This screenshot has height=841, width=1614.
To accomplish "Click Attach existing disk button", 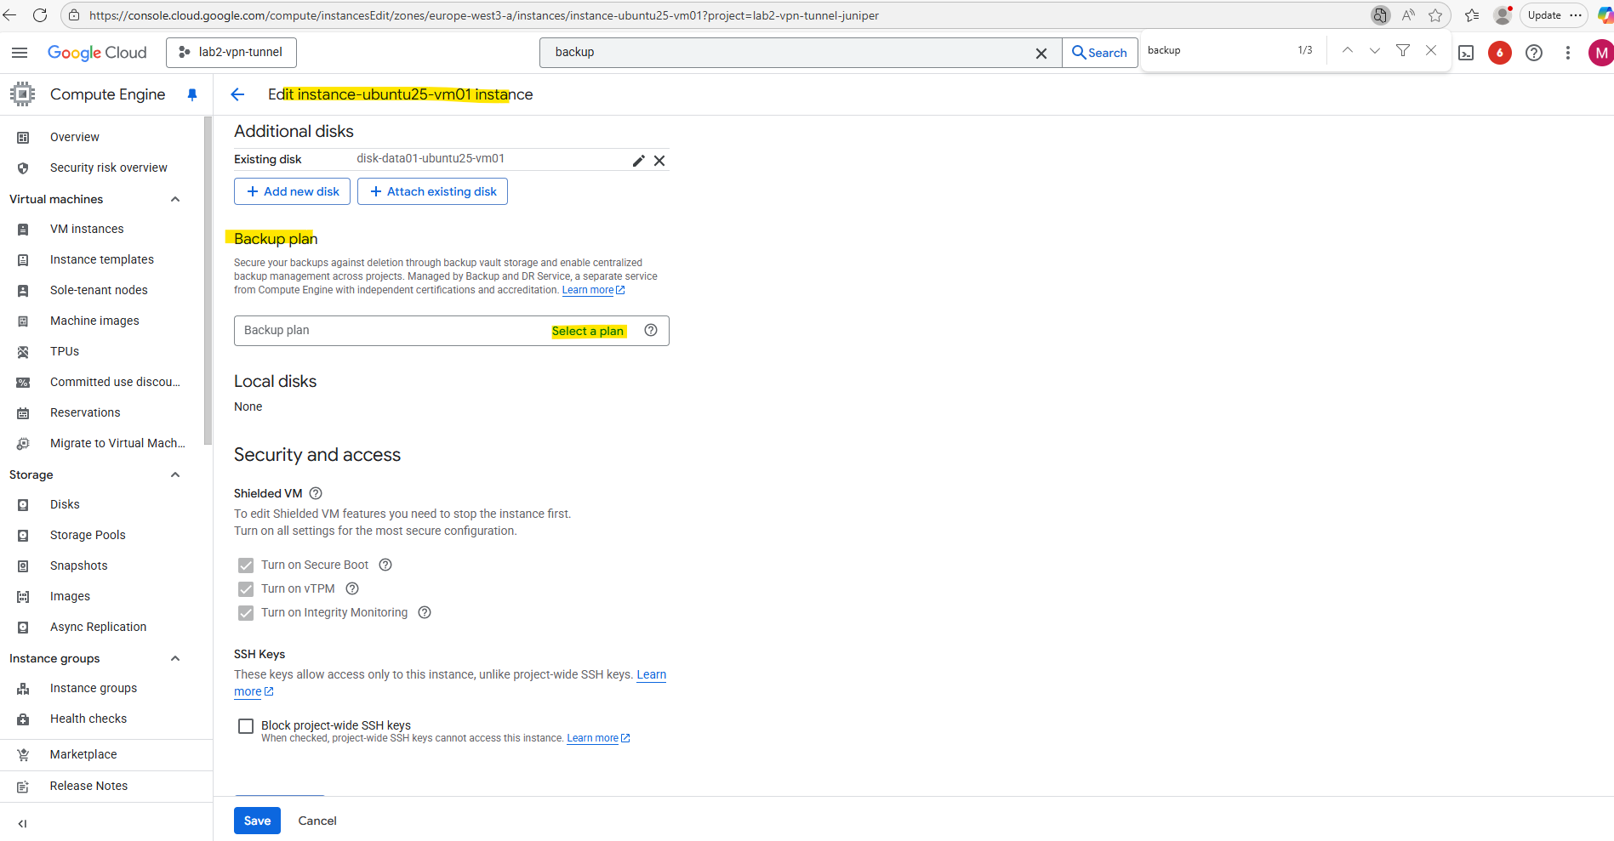I will coord(433,191).
